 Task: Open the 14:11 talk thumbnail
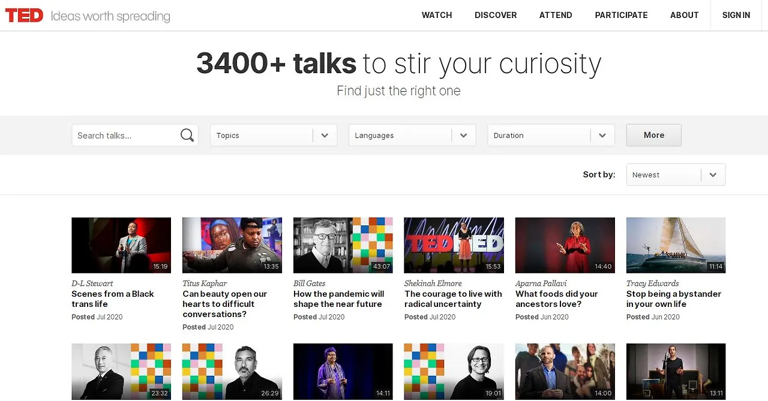[343, 372]
